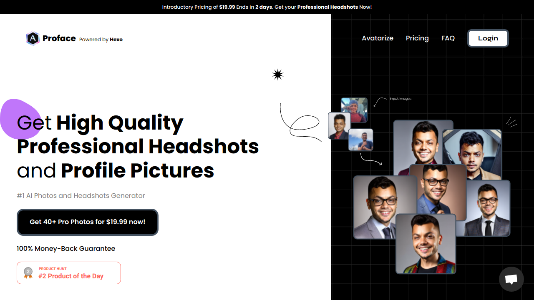Select the input image with blue sky background
Viewport: 534px width, 300px height.
[x=360, y=140]
